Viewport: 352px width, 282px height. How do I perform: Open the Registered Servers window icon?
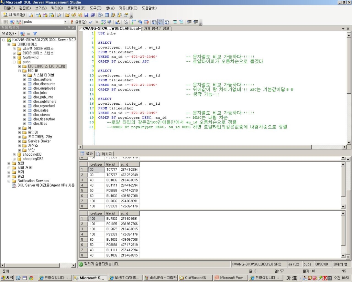click(101, 15)
